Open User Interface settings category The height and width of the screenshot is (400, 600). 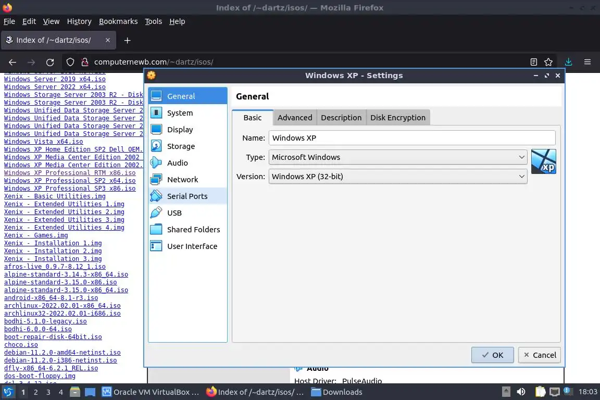187,246
